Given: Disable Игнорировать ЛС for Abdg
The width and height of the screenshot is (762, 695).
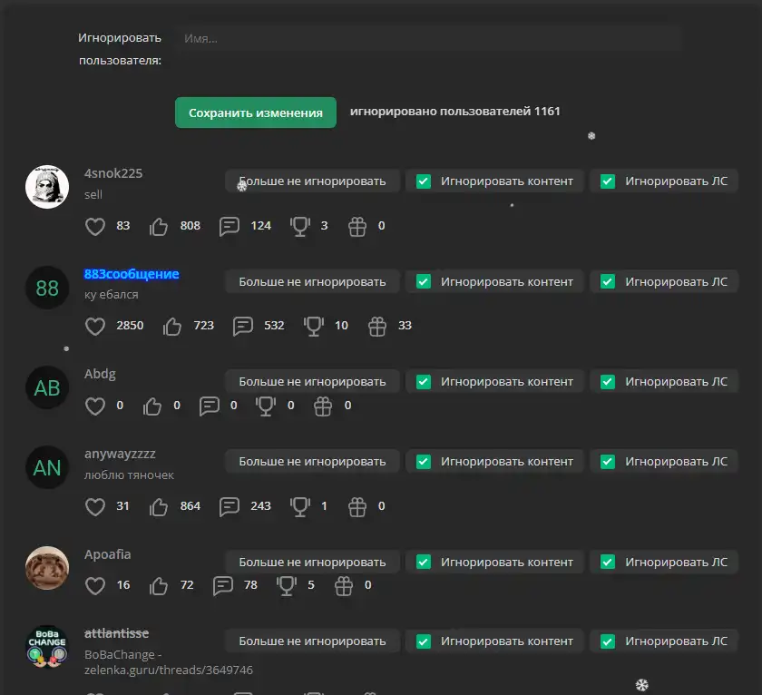Looking at the screenshot, I should (x=608, y=381).
